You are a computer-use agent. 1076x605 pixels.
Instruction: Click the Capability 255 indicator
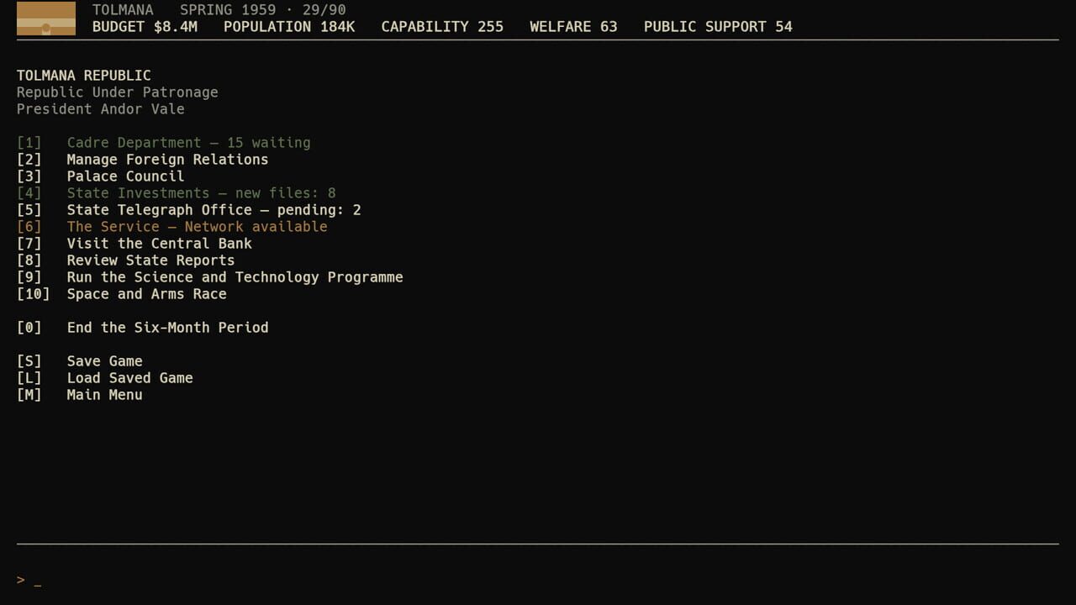point(442,27)
